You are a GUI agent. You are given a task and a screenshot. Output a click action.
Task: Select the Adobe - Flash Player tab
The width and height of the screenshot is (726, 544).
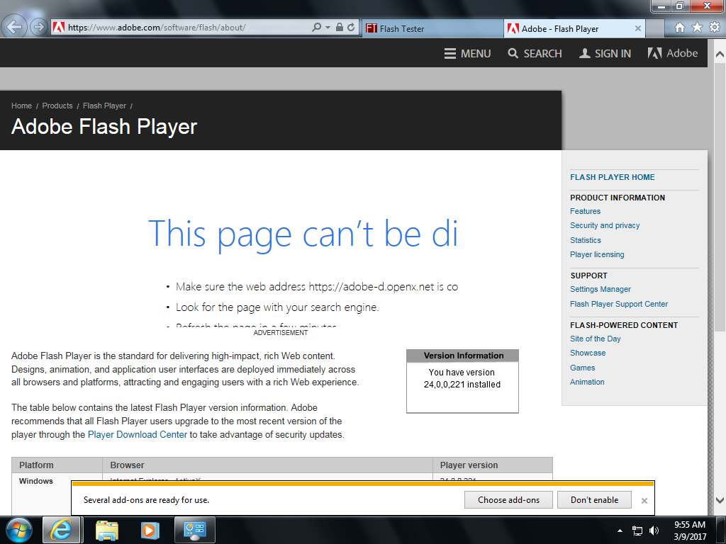click(574, 28)
